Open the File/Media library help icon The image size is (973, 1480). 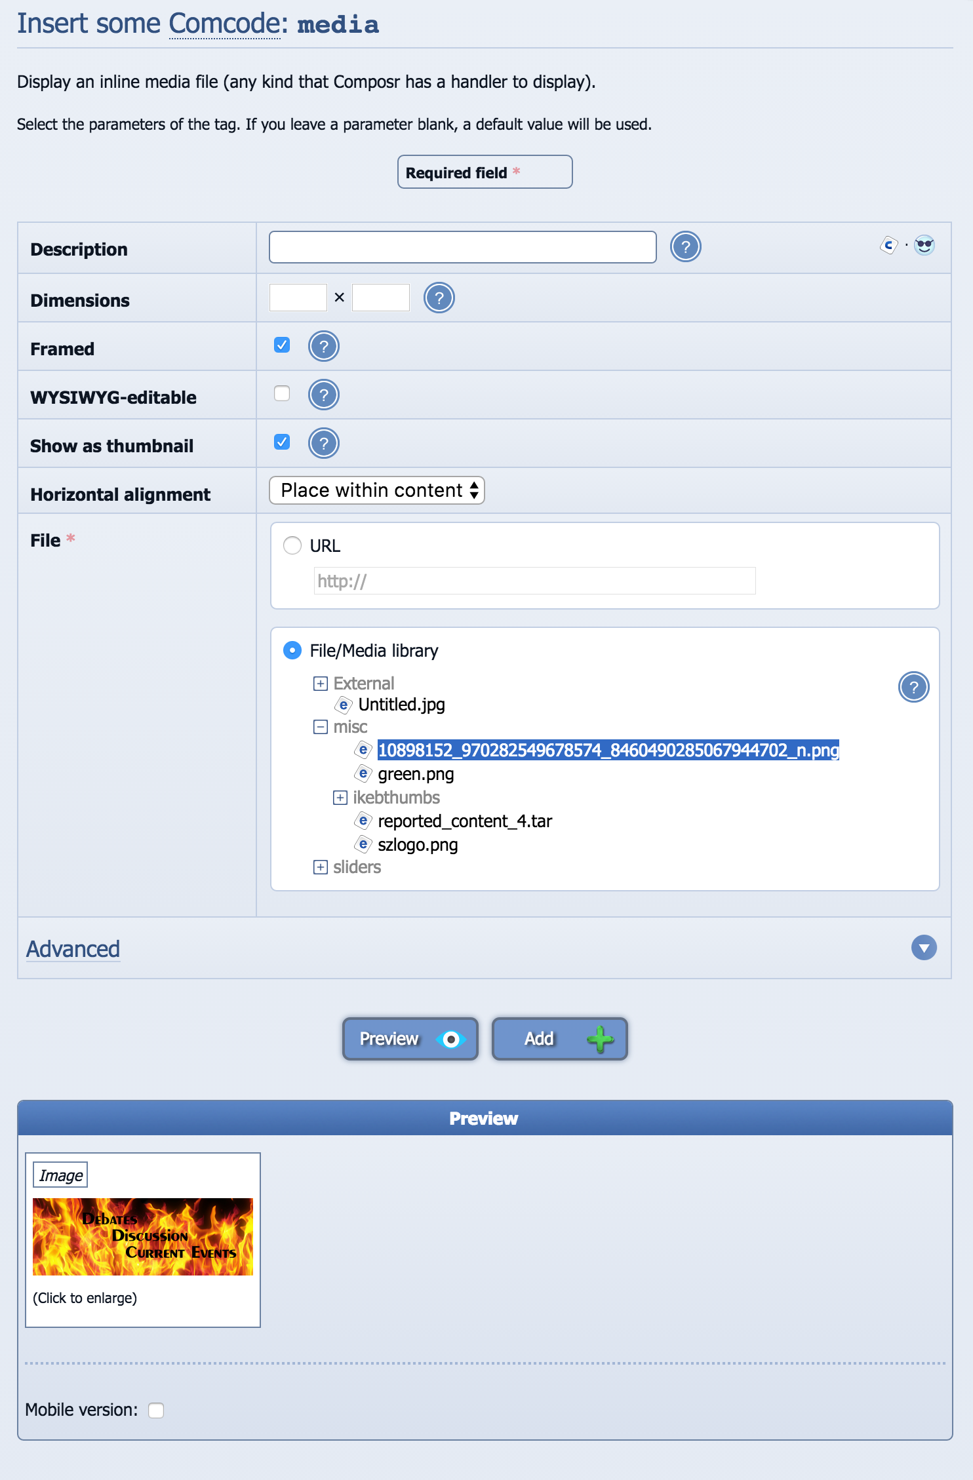pyautogui.click(x=913, y=688)
